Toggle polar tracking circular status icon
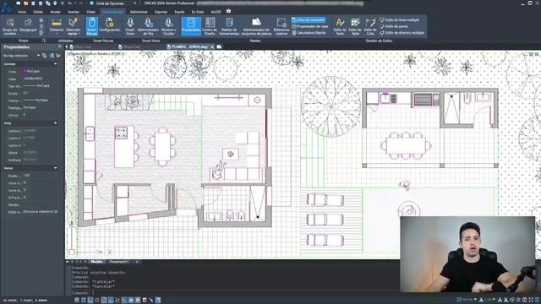Viewport: 541px width, 304px height. (97, 301)
